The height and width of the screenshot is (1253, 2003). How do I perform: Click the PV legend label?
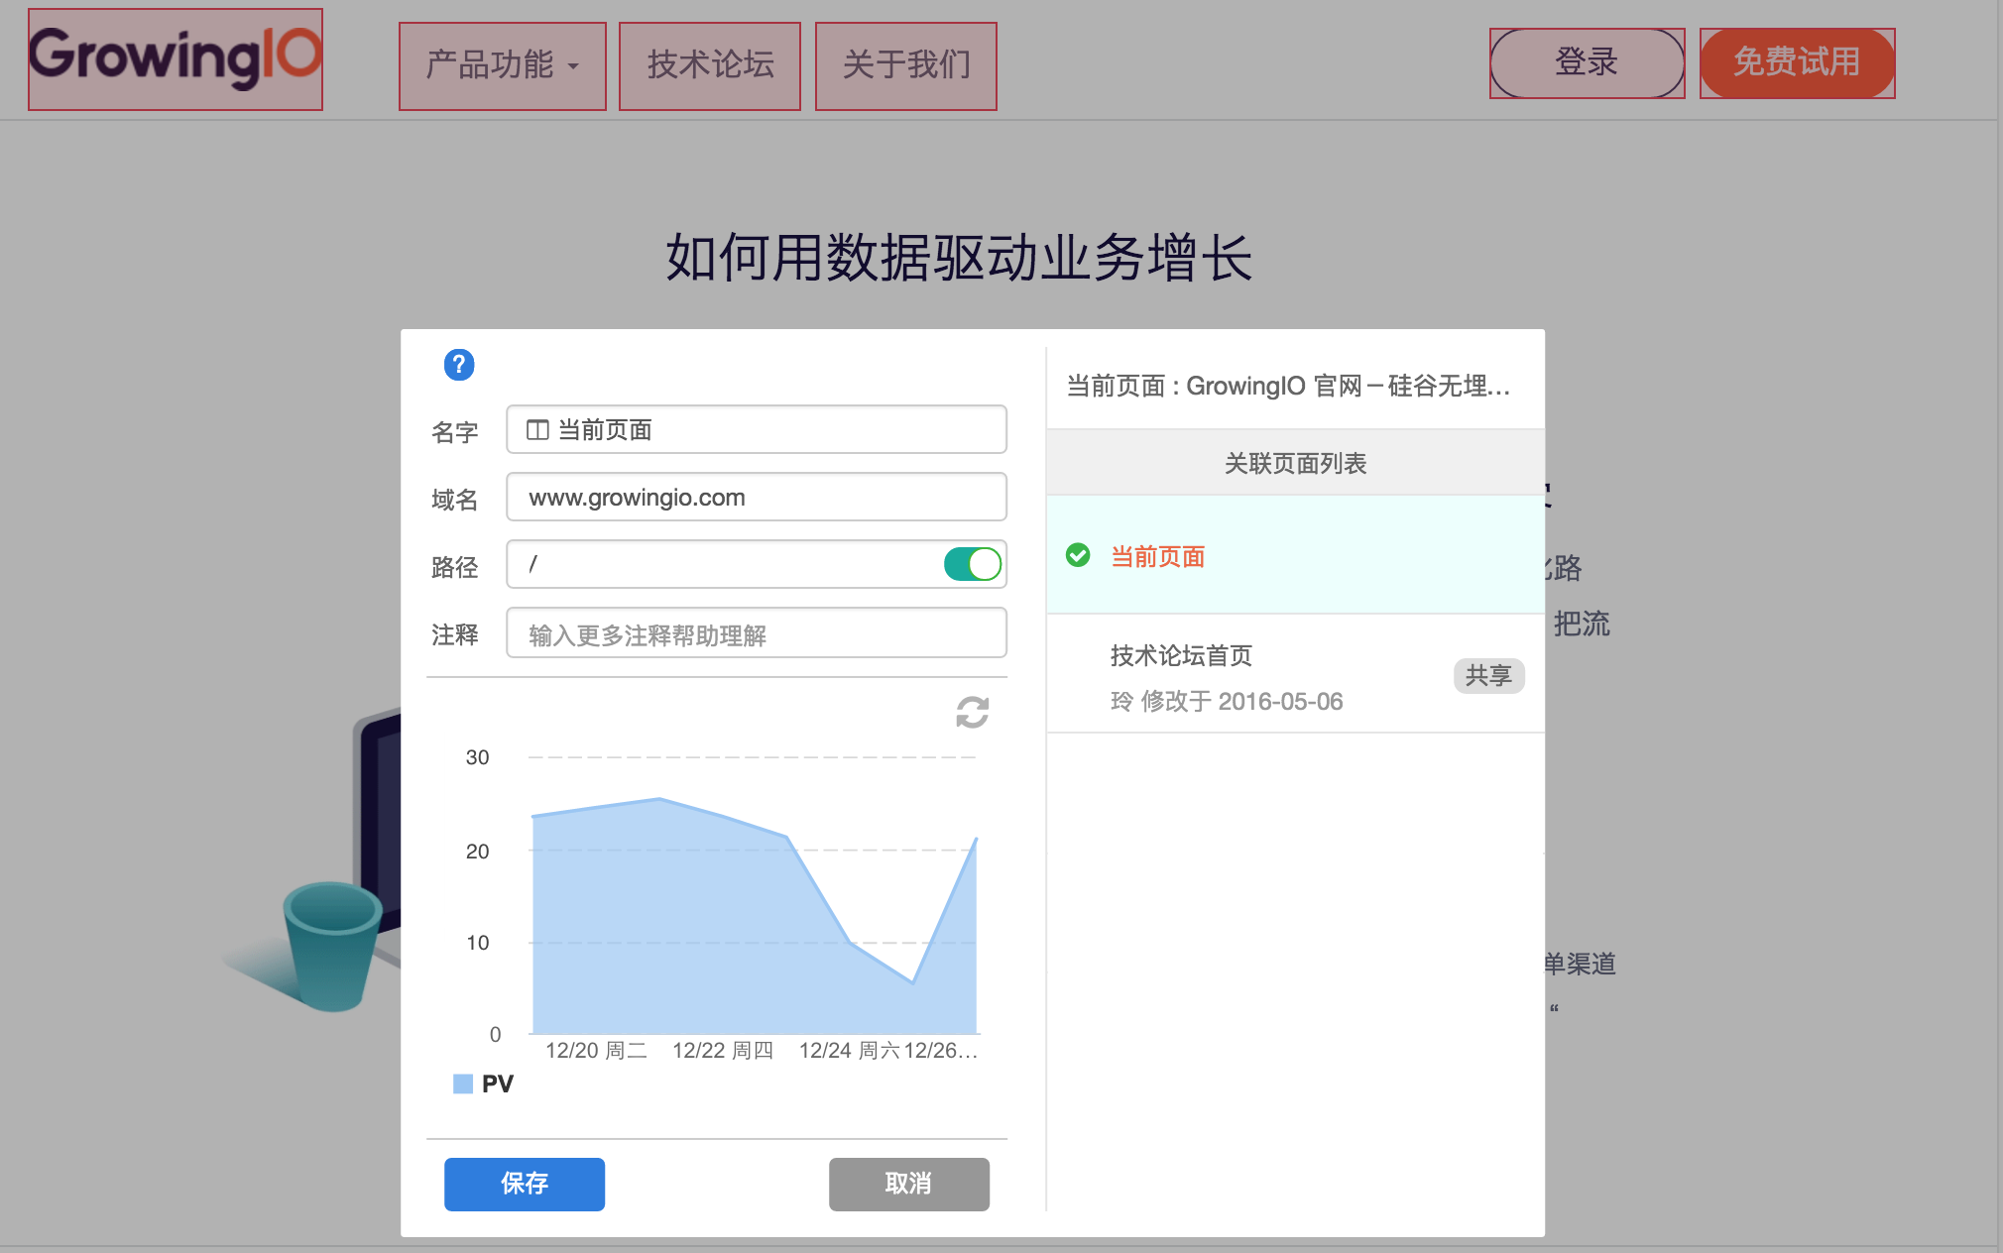point(498,1083)
